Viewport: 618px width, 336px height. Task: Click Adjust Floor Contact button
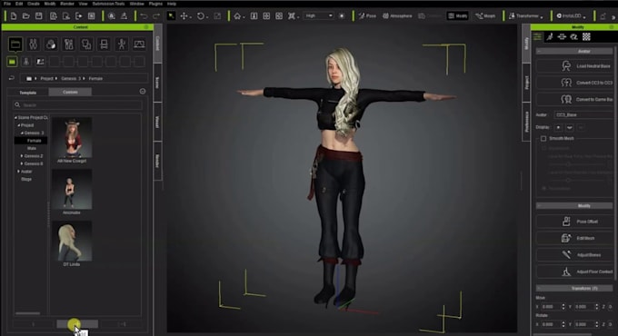pos(574,272)
